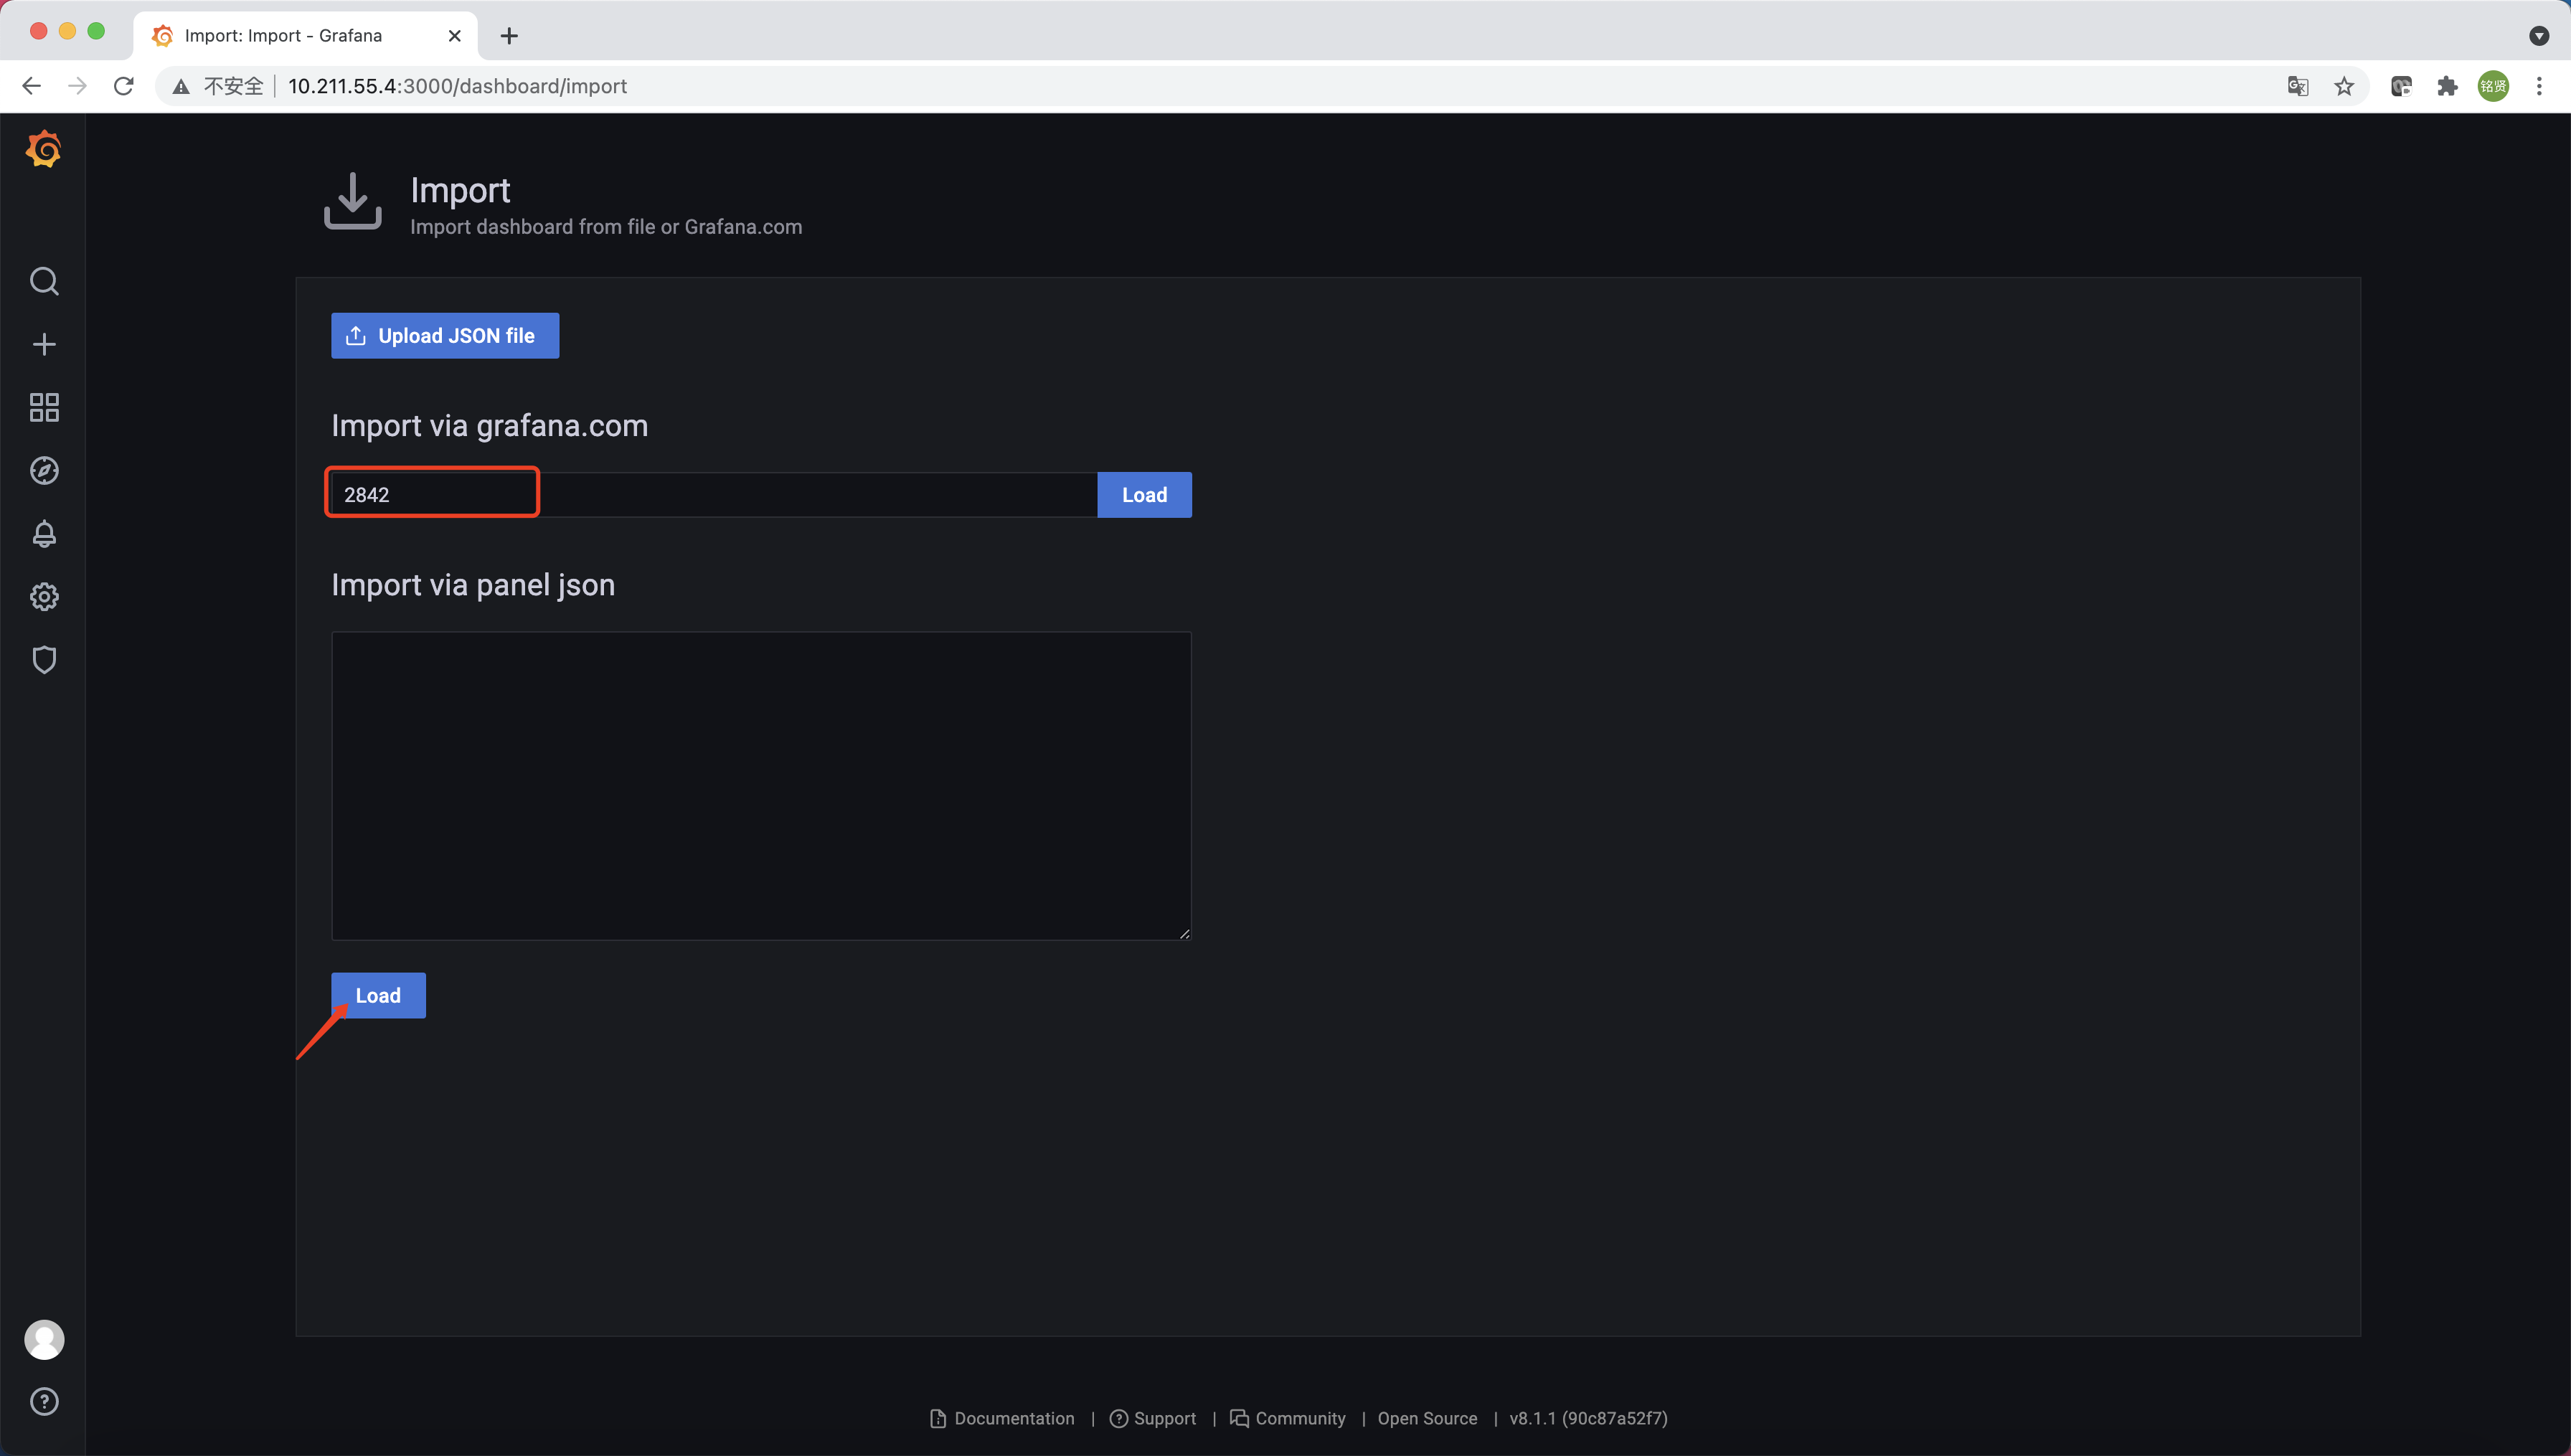Open the Search dashboards icon
This screenshot has height=1456, width=2571.
(44, 282)
